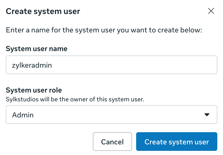The height and width of the screenshot is (155, 223).
Task: Close the Create system user dialog
Action: click(211, 11)
